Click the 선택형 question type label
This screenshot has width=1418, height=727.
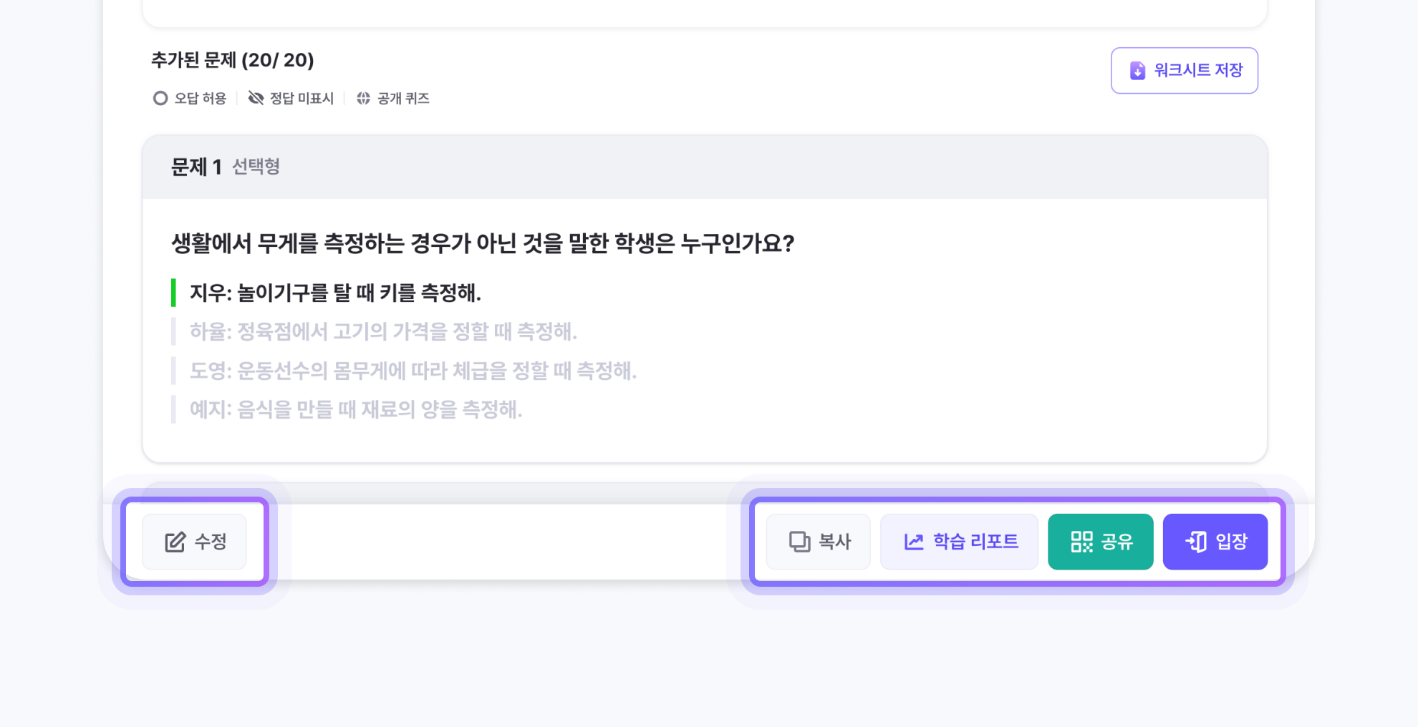click(256, 167)
